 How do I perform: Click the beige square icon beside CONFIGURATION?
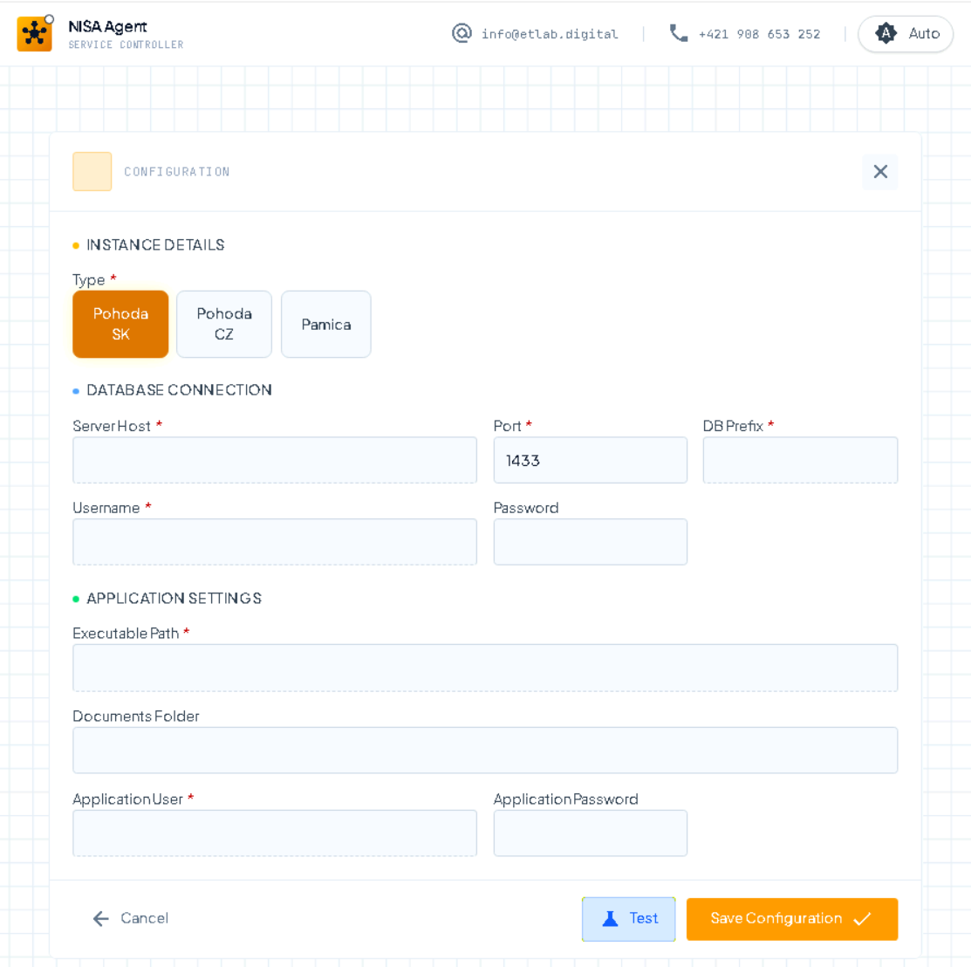coord(92,171)
